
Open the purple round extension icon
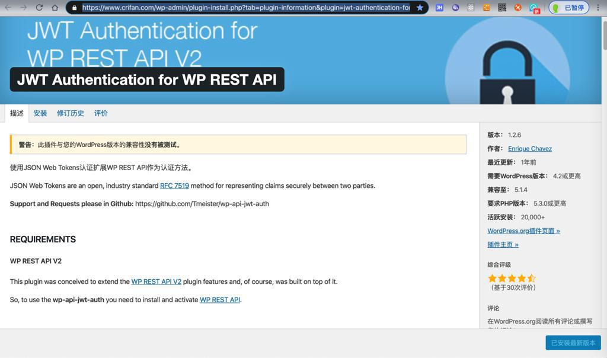click(x=455, y=7)
